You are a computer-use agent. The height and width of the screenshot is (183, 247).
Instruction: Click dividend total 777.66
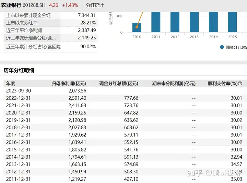click(x=131, y=98)
